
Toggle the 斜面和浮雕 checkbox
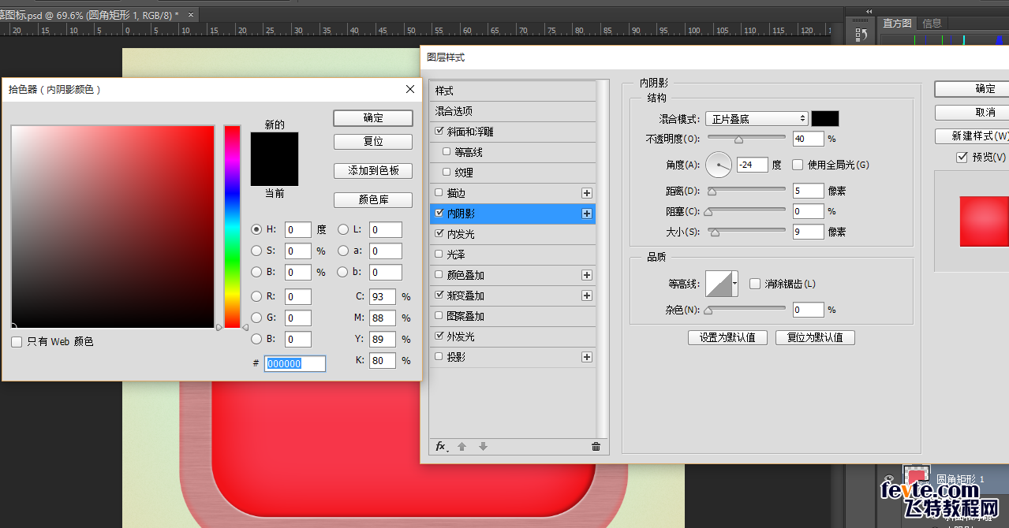[x=439, y=132]
